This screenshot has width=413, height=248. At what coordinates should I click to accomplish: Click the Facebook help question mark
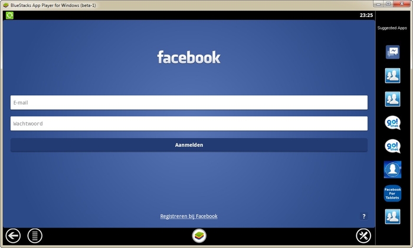364,216
